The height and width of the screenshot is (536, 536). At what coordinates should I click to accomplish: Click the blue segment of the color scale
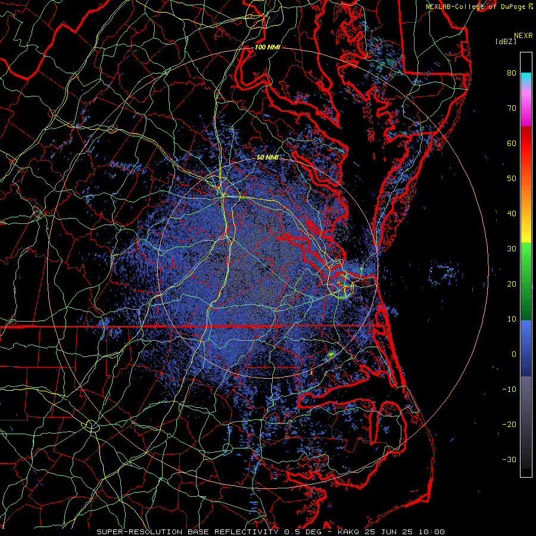(526, 348)
